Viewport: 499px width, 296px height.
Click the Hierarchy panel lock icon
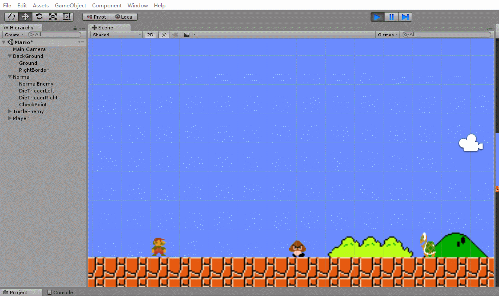75,28
